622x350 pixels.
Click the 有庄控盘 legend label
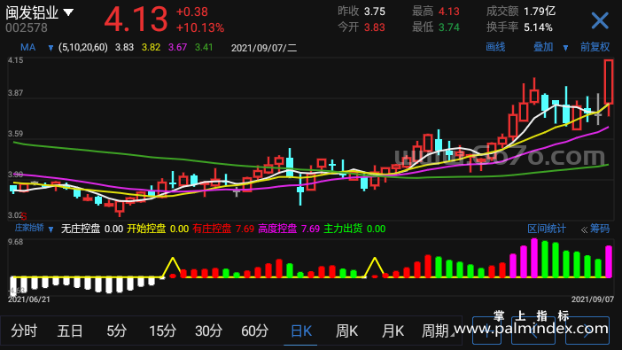coord(212,229)
